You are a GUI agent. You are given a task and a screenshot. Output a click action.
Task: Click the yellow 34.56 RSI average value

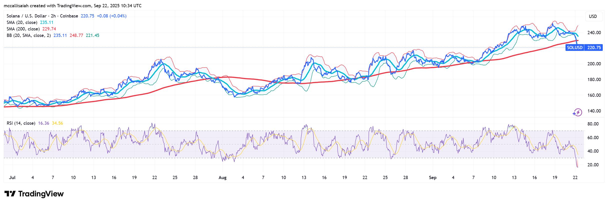pos(57,123)
